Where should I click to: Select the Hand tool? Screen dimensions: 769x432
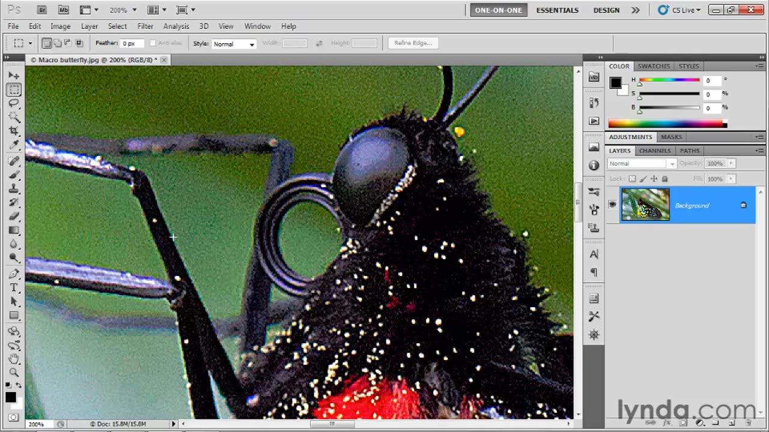[14, 359]
